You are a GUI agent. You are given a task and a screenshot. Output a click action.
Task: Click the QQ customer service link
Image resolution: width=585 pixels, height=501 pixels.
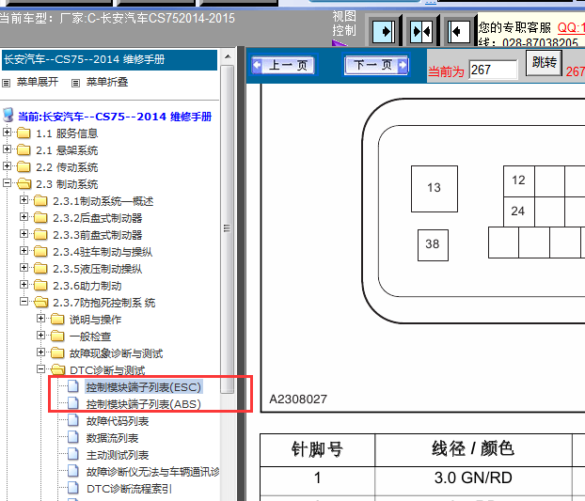(571, 27)
